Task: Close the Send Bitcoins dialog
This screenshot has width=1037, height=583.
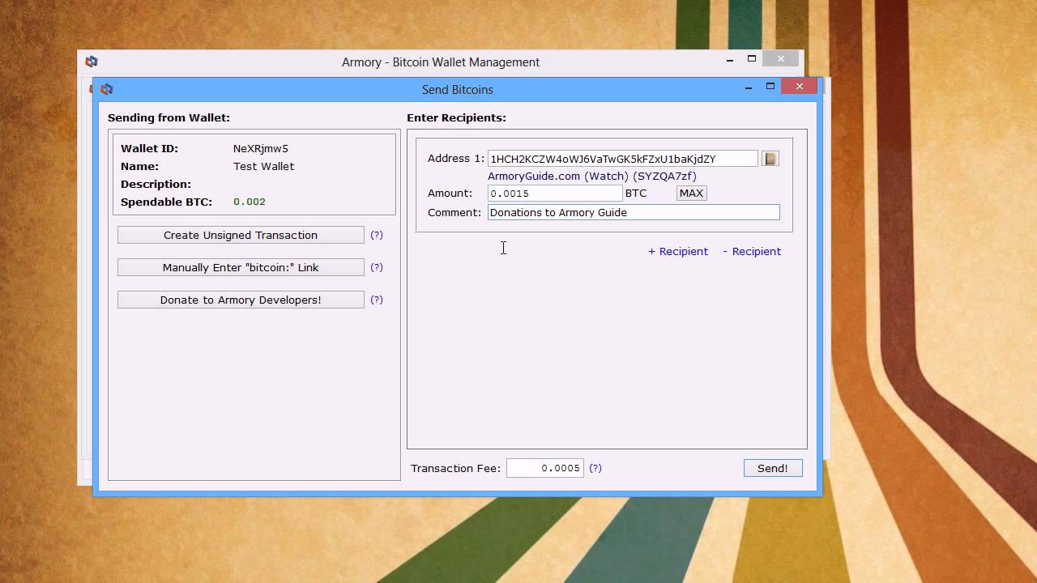Action: [x=800, y=86]
